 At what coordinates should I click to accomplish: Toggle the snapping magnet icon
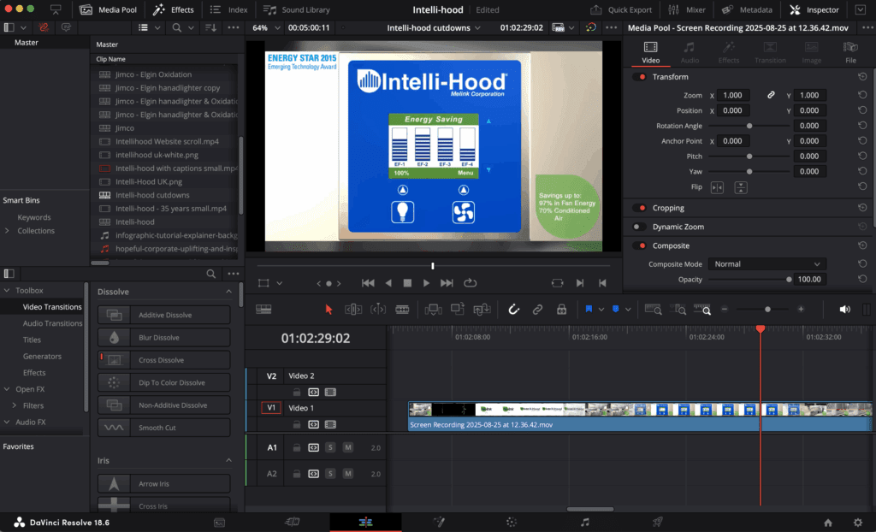(513, 310)
